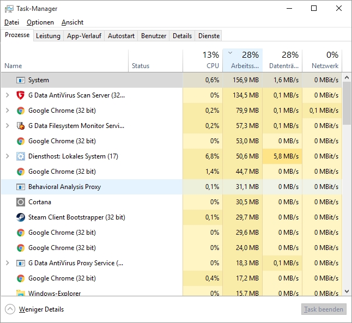Click the 29,7 MB memory value
Image resolution: width=352 pixels, height=323 pixels.
tap(247, 217)
